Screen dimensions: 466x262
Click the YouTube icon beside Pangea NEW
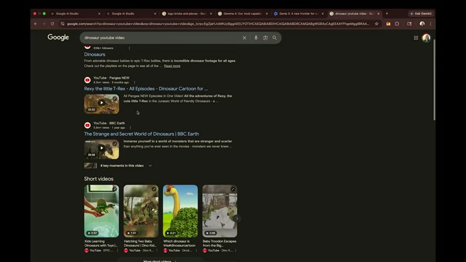click(x=87, y=80)
